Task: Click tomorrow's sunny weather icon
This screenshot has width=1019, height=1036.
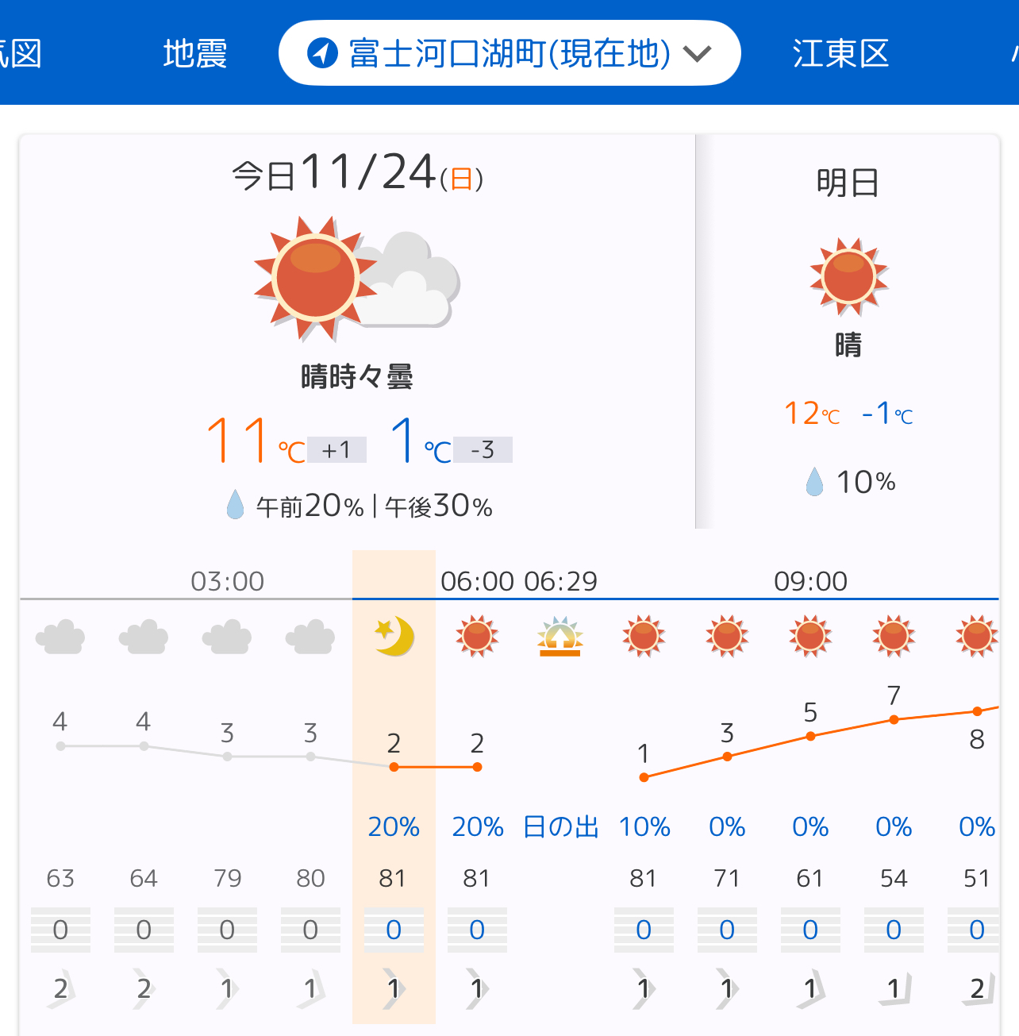Action: (848, 276)
